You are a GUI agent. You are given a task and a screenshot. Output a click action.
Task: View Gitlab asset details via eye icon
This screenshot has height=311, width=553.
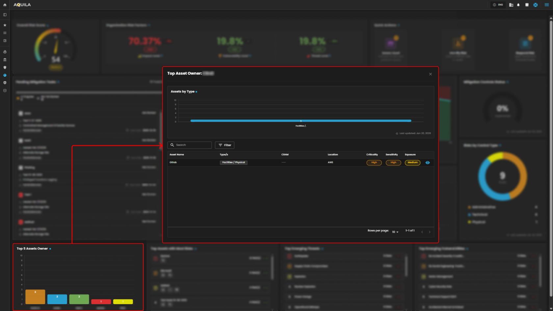428,163
